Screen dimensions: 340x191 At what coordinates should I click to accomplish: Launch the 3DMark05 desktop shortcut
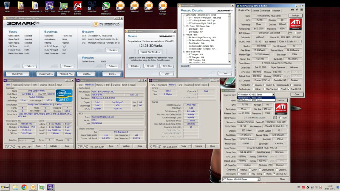coord(134,7)
